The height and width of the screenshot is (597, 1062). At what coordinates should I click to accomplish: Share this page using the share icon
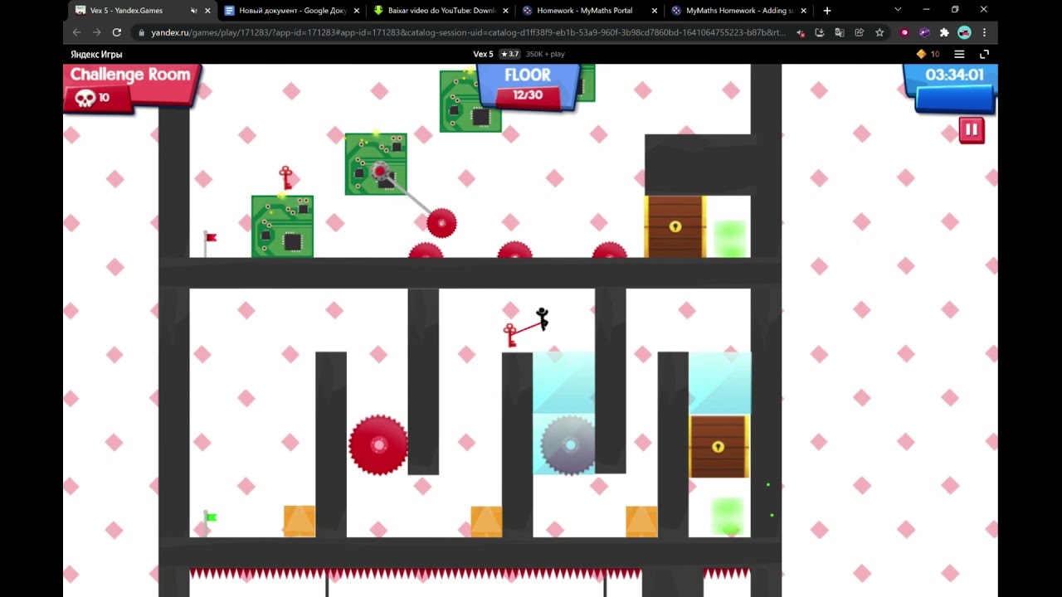pyautogui.click(x=859, y=32)
